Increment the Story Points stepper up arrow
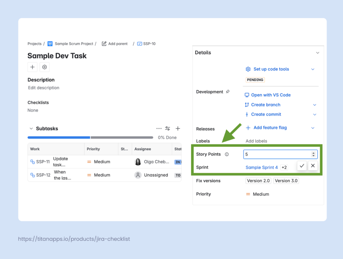Screen dimensions: 343x259 [314, 153]
